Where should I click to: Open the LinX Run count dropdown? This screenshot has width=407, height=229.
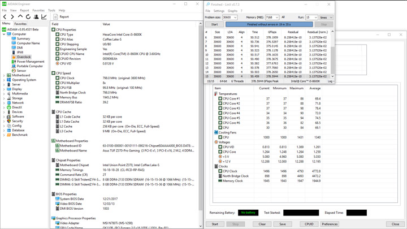[x=316, y=18]
